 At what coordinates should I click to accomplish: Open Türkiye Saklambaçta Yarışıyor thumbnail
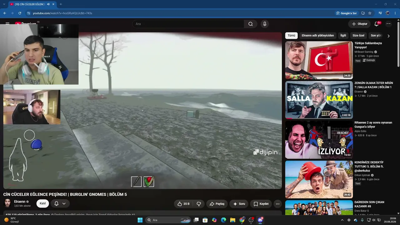pos(319,60)
